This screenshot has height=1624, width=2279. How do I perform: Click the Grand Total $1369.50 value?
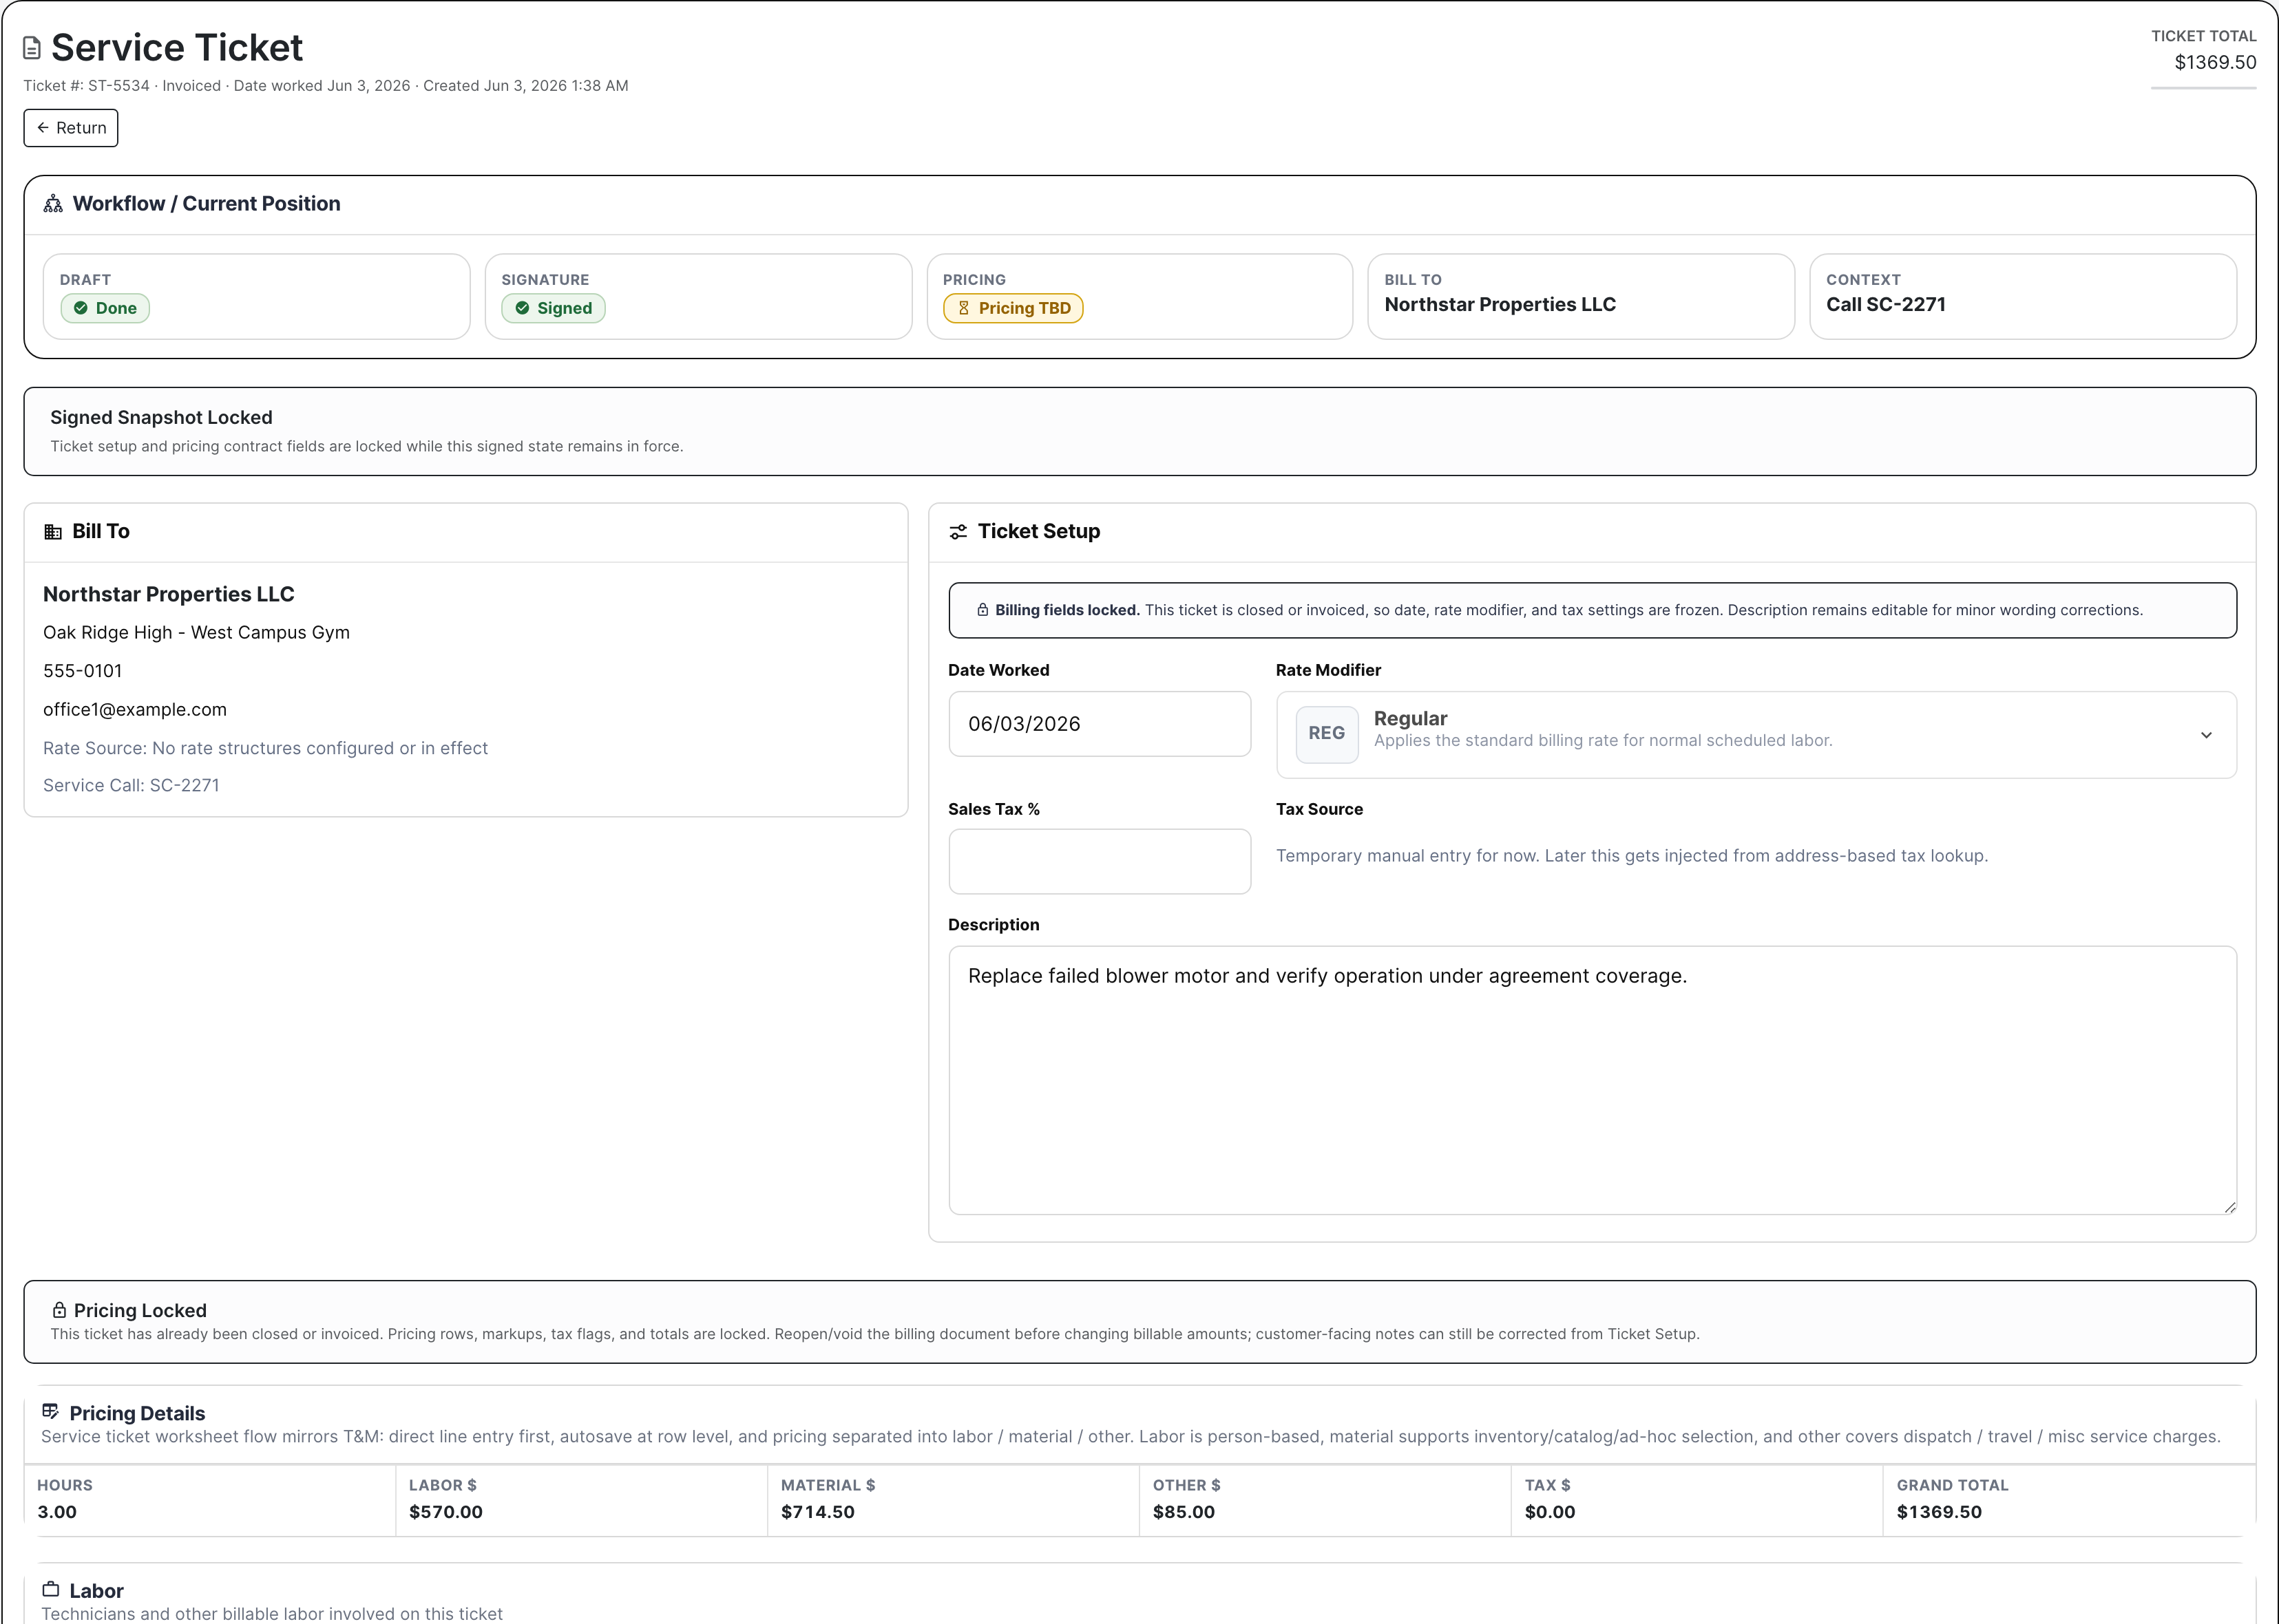[1939, 1511]
